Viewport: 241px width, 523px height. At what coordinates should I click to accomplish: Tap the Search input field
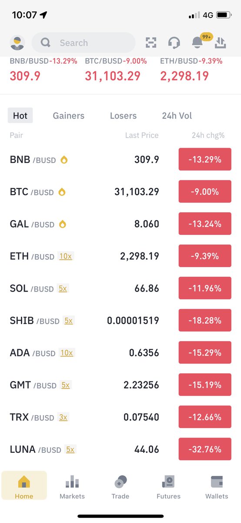(84, 43)
